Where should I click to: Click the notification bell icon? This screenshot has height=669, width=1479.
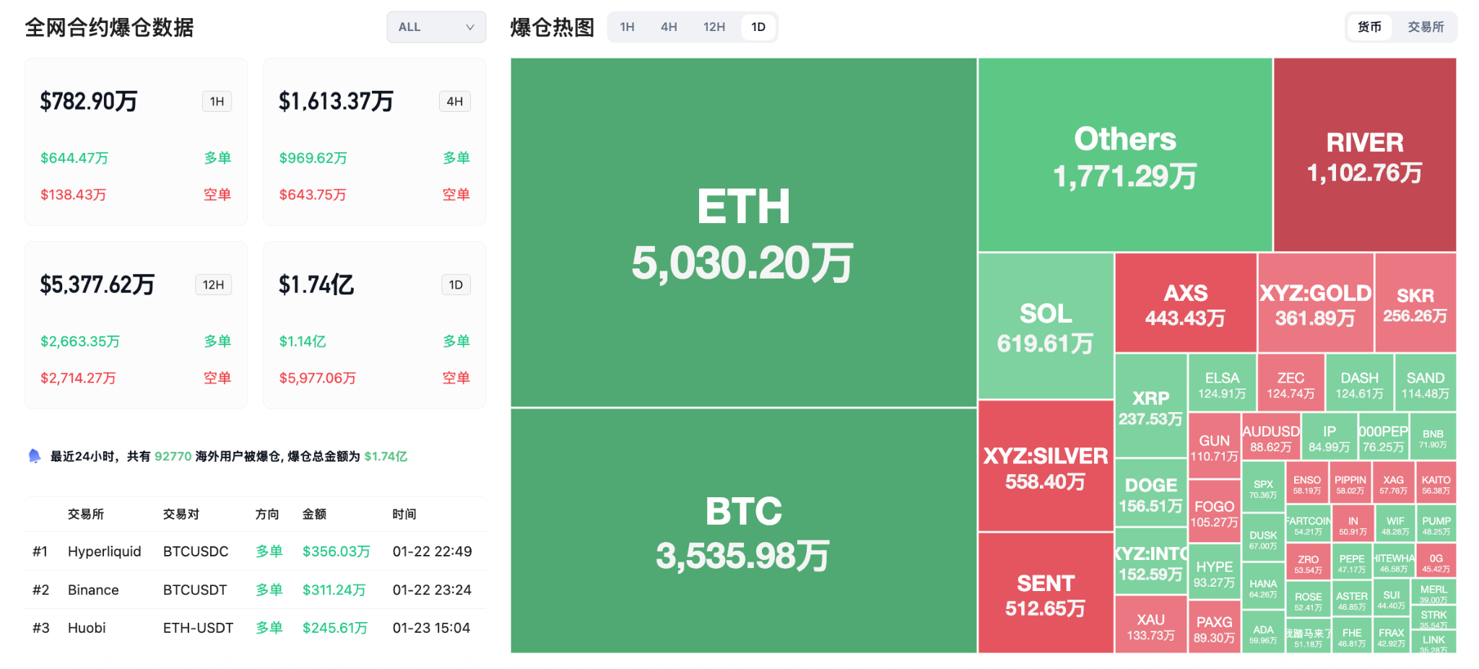point(34,455)
